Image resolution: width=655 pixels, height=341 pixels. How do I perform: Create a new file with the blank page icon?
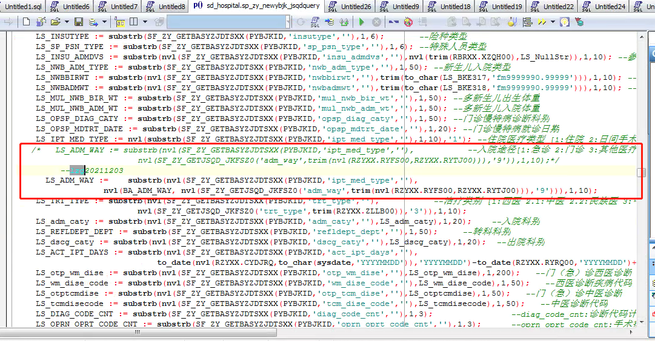point(26,22)
